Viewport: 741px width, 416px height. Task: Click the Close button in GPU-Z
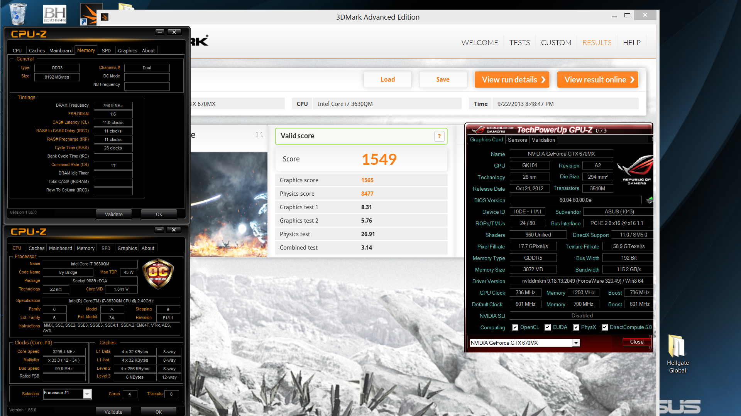pyautogui.click(x=636, y=342)
